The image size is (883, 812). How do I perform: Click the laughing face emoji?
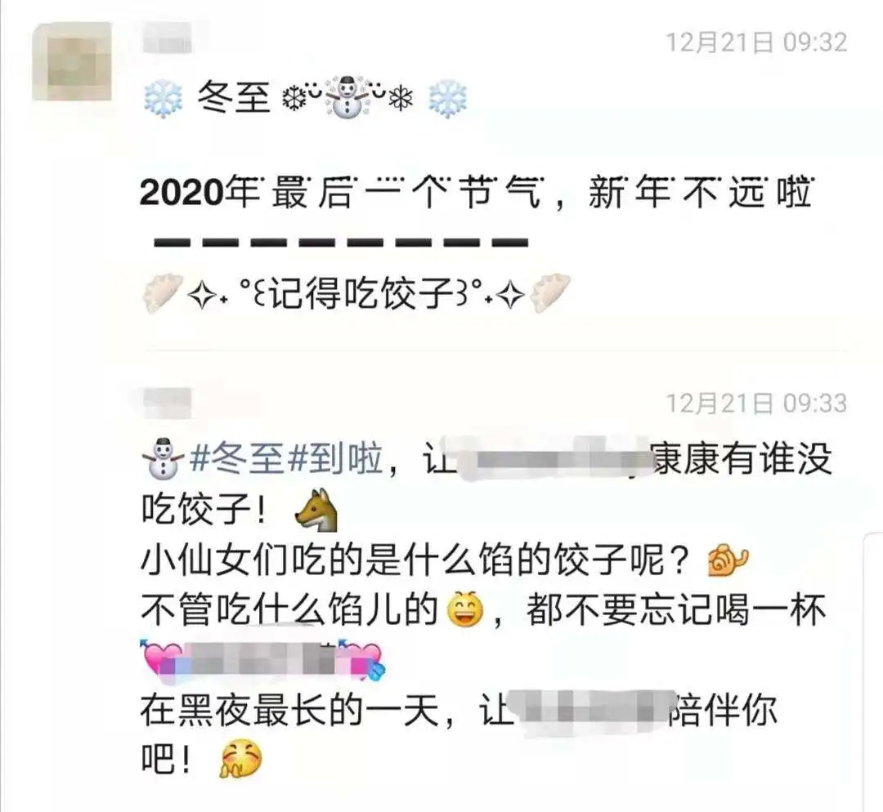click(465, 610)
